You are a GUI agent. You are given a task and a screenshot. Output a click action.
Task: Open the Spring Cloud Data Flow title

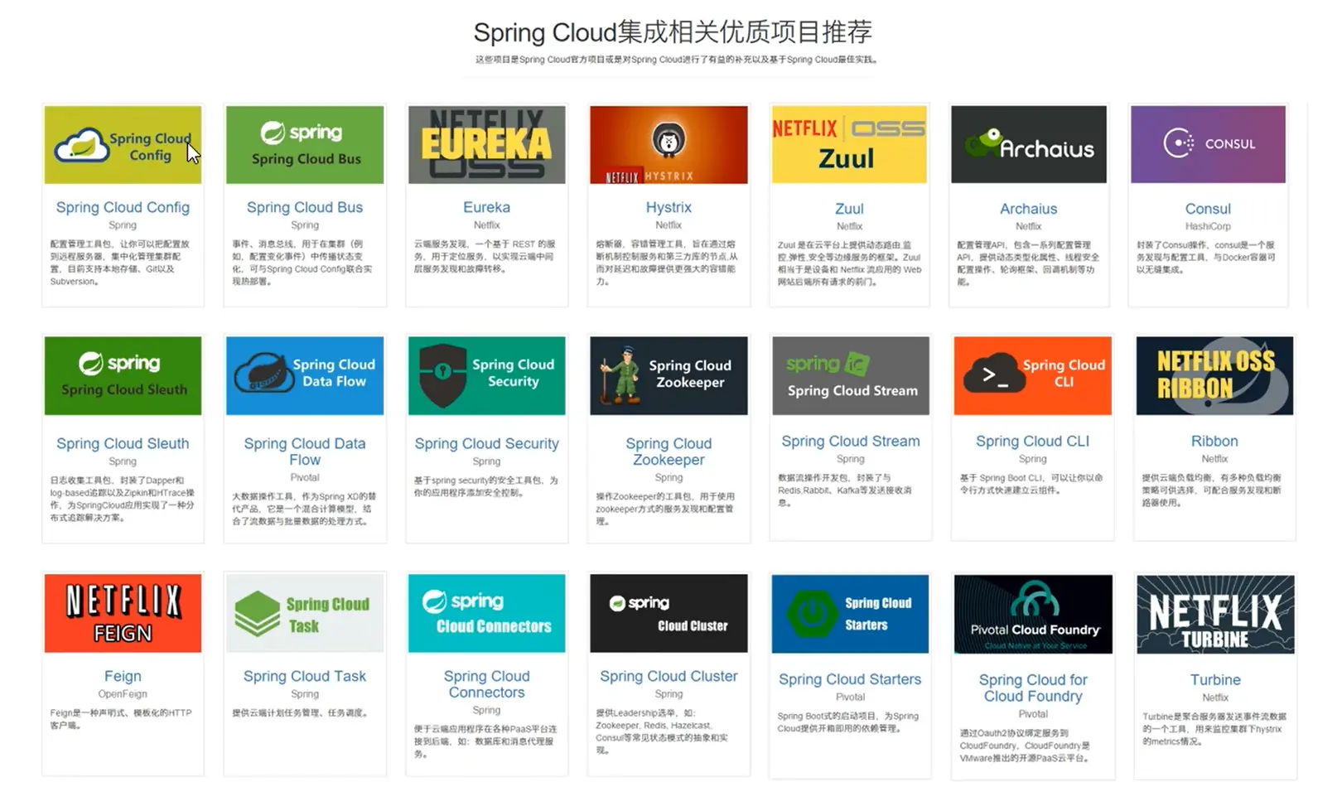coord(305,451)
